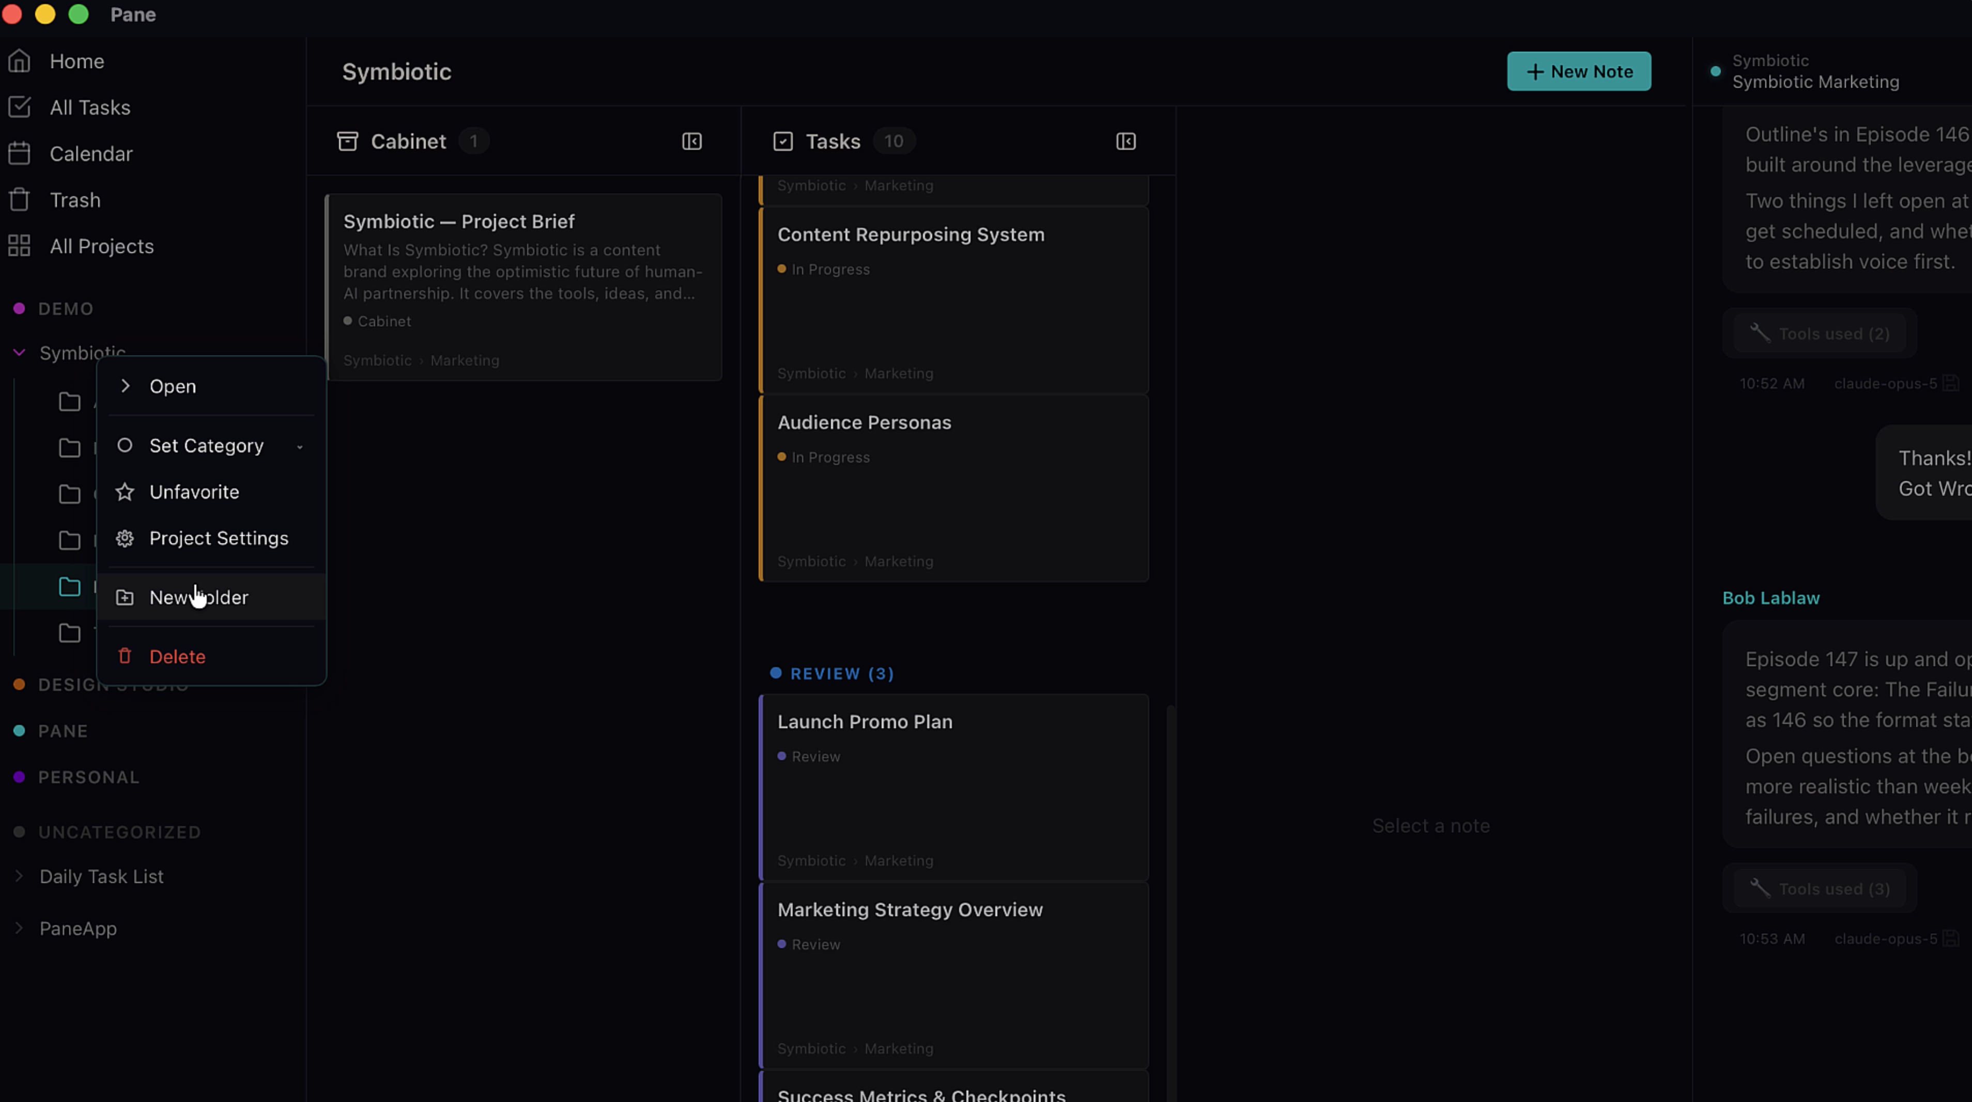
Task: Select Project Settings menu entry
Action: [211, 539]
